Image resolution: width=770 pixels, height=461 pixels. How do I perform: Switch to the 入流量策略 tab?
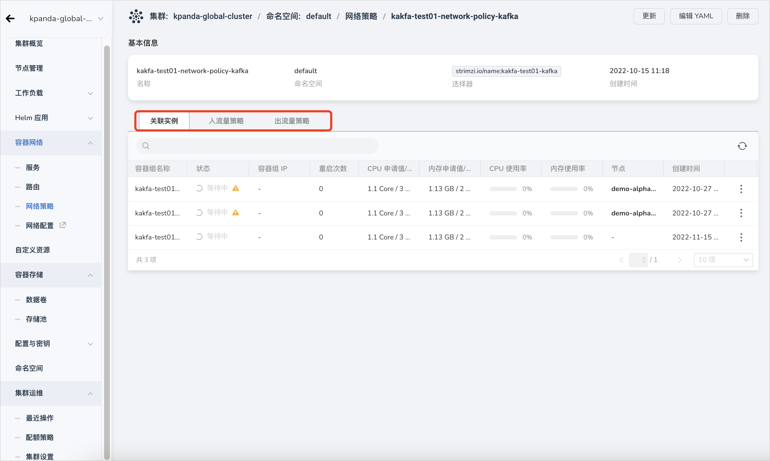point(226,121)
